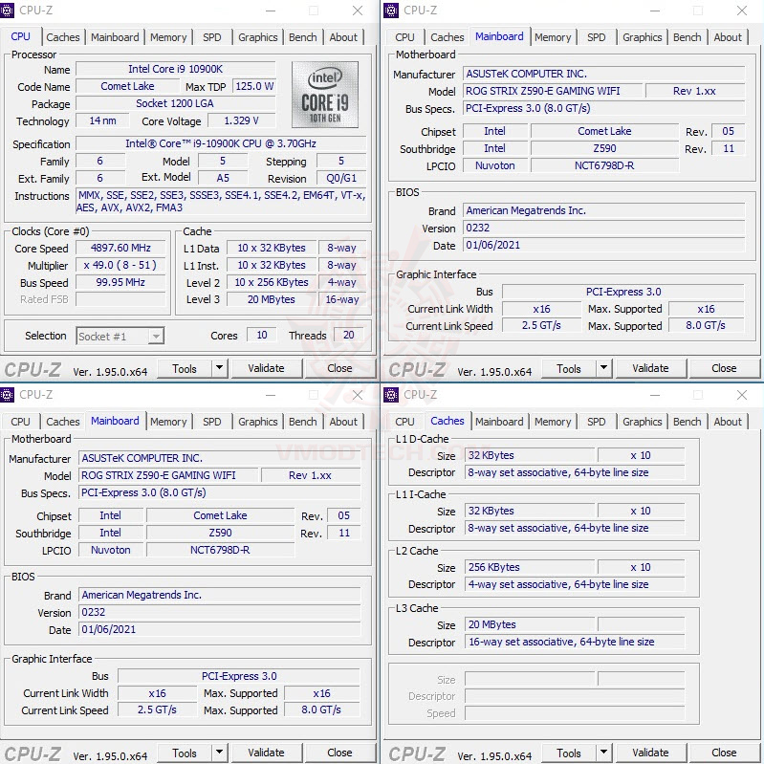
Task: Minimize the top-left CPU-Z window
Action: tap(271, 11)
